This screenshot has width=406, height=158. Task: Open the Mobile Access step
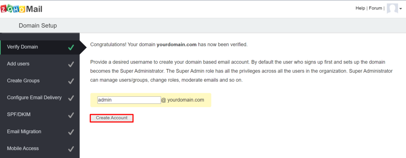click(23, 149)
